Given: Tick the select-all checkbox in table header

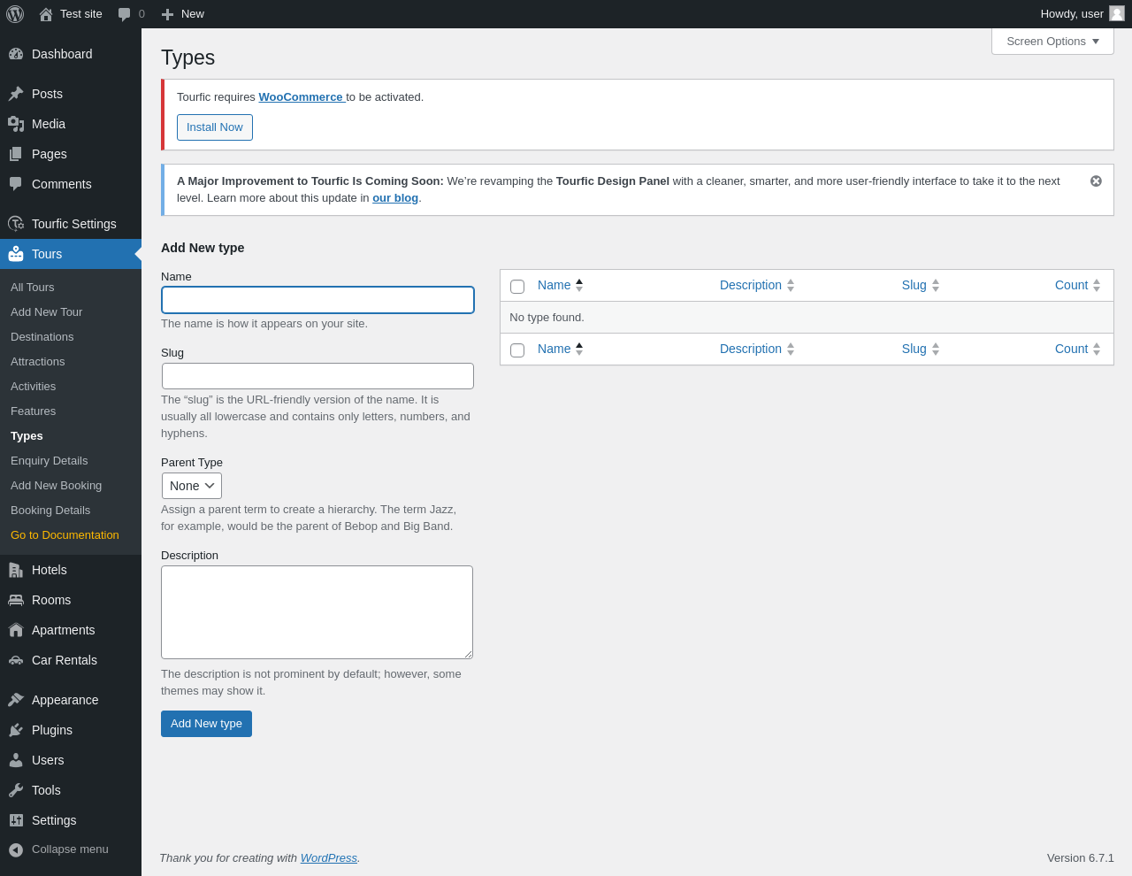Looking at the screenshot, I should 517,287.
